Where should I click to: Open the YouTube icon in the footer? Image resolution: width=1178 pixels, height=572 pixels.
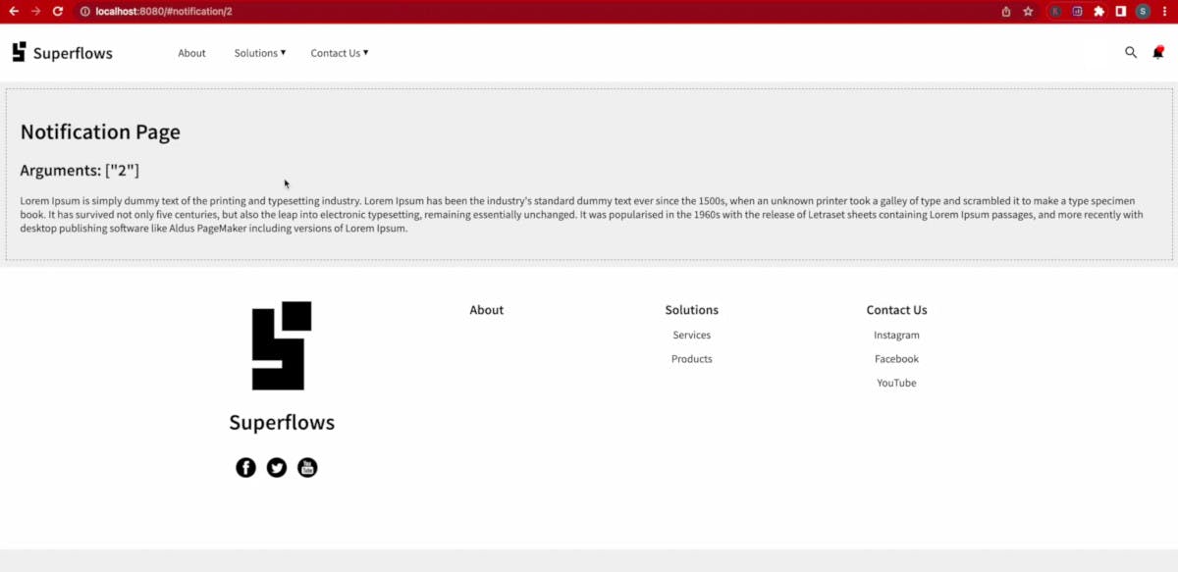click(307, 467)
